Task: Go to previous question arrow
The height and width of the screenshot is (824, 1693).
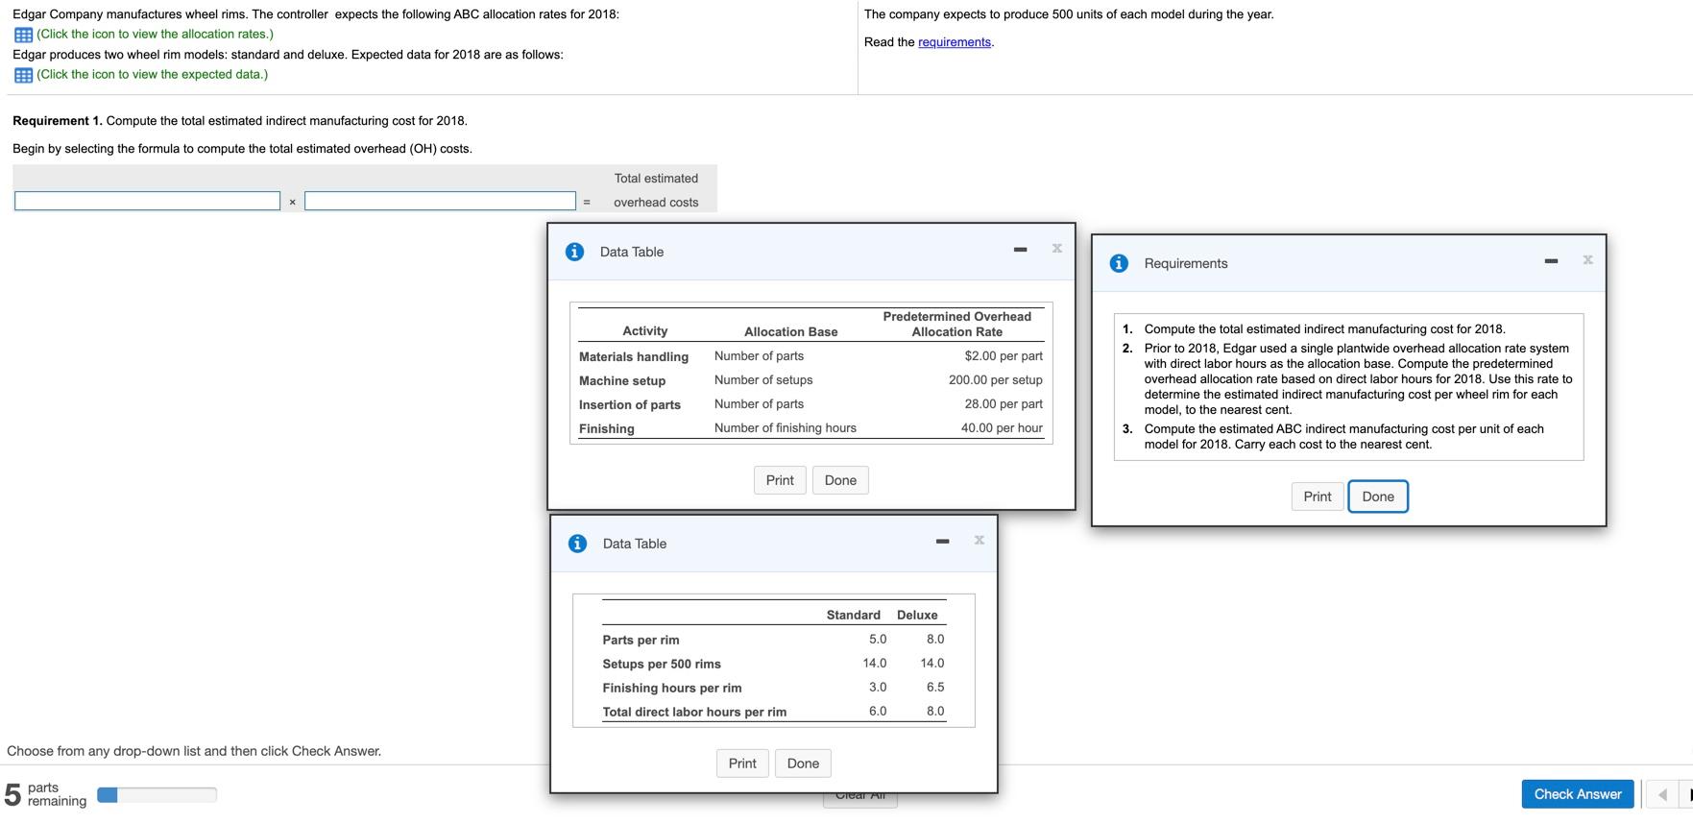Action: pos(1661,794)
